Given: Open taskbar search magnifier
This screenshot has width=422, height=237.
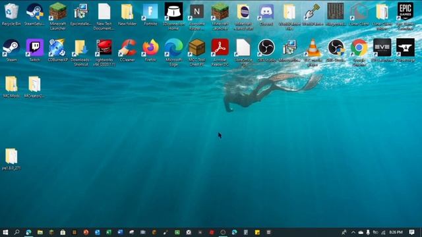Looking at the screenshot, I should click(16, 232).
